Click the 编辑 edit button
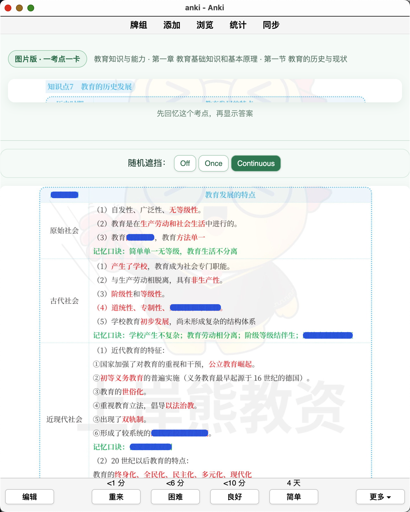The height and width of the screenshot is (512, 410). tap(30, 497)
